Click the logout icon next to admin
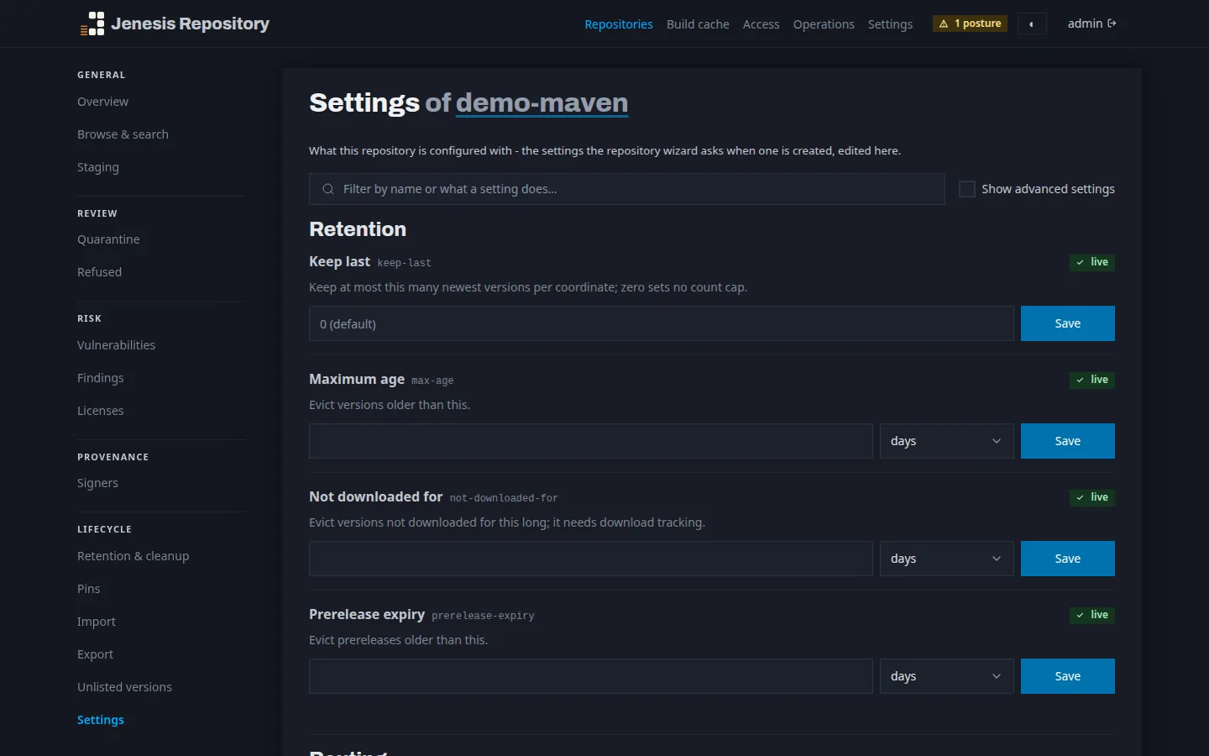This screenshot has width=1209, height=756. (x=1112, y=24)
